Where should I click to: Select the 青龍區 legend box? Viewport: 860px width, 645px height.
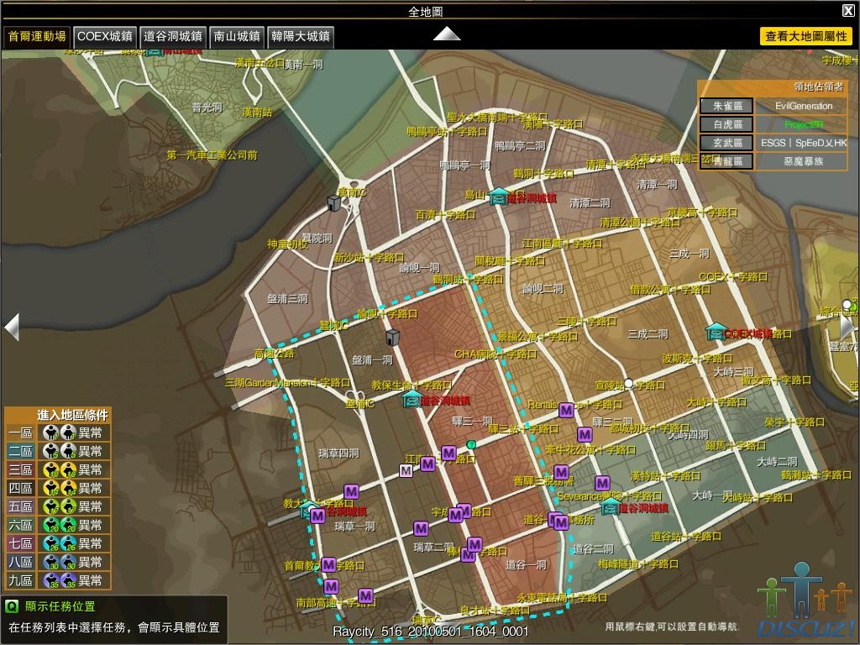pyautogui.click(x=726, y=161)
